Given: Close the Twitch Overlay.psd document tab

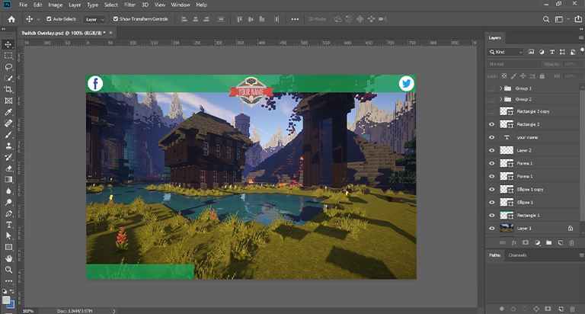Looking at the screenshot, I should tap(110, 33).
